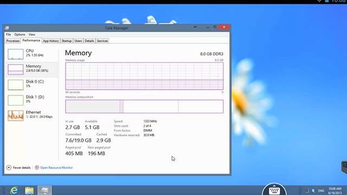Screen dimensions: 347x195
Task: Click the Task Manager taskbar icon
Action: [x=44, y=190]
